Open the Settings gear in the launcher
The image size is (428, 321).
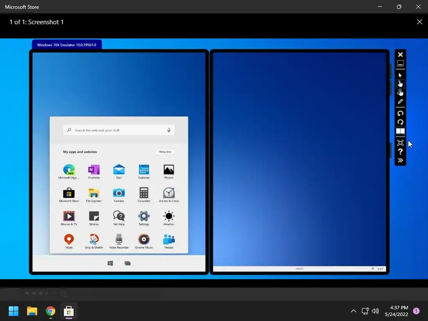click(144, 216)
